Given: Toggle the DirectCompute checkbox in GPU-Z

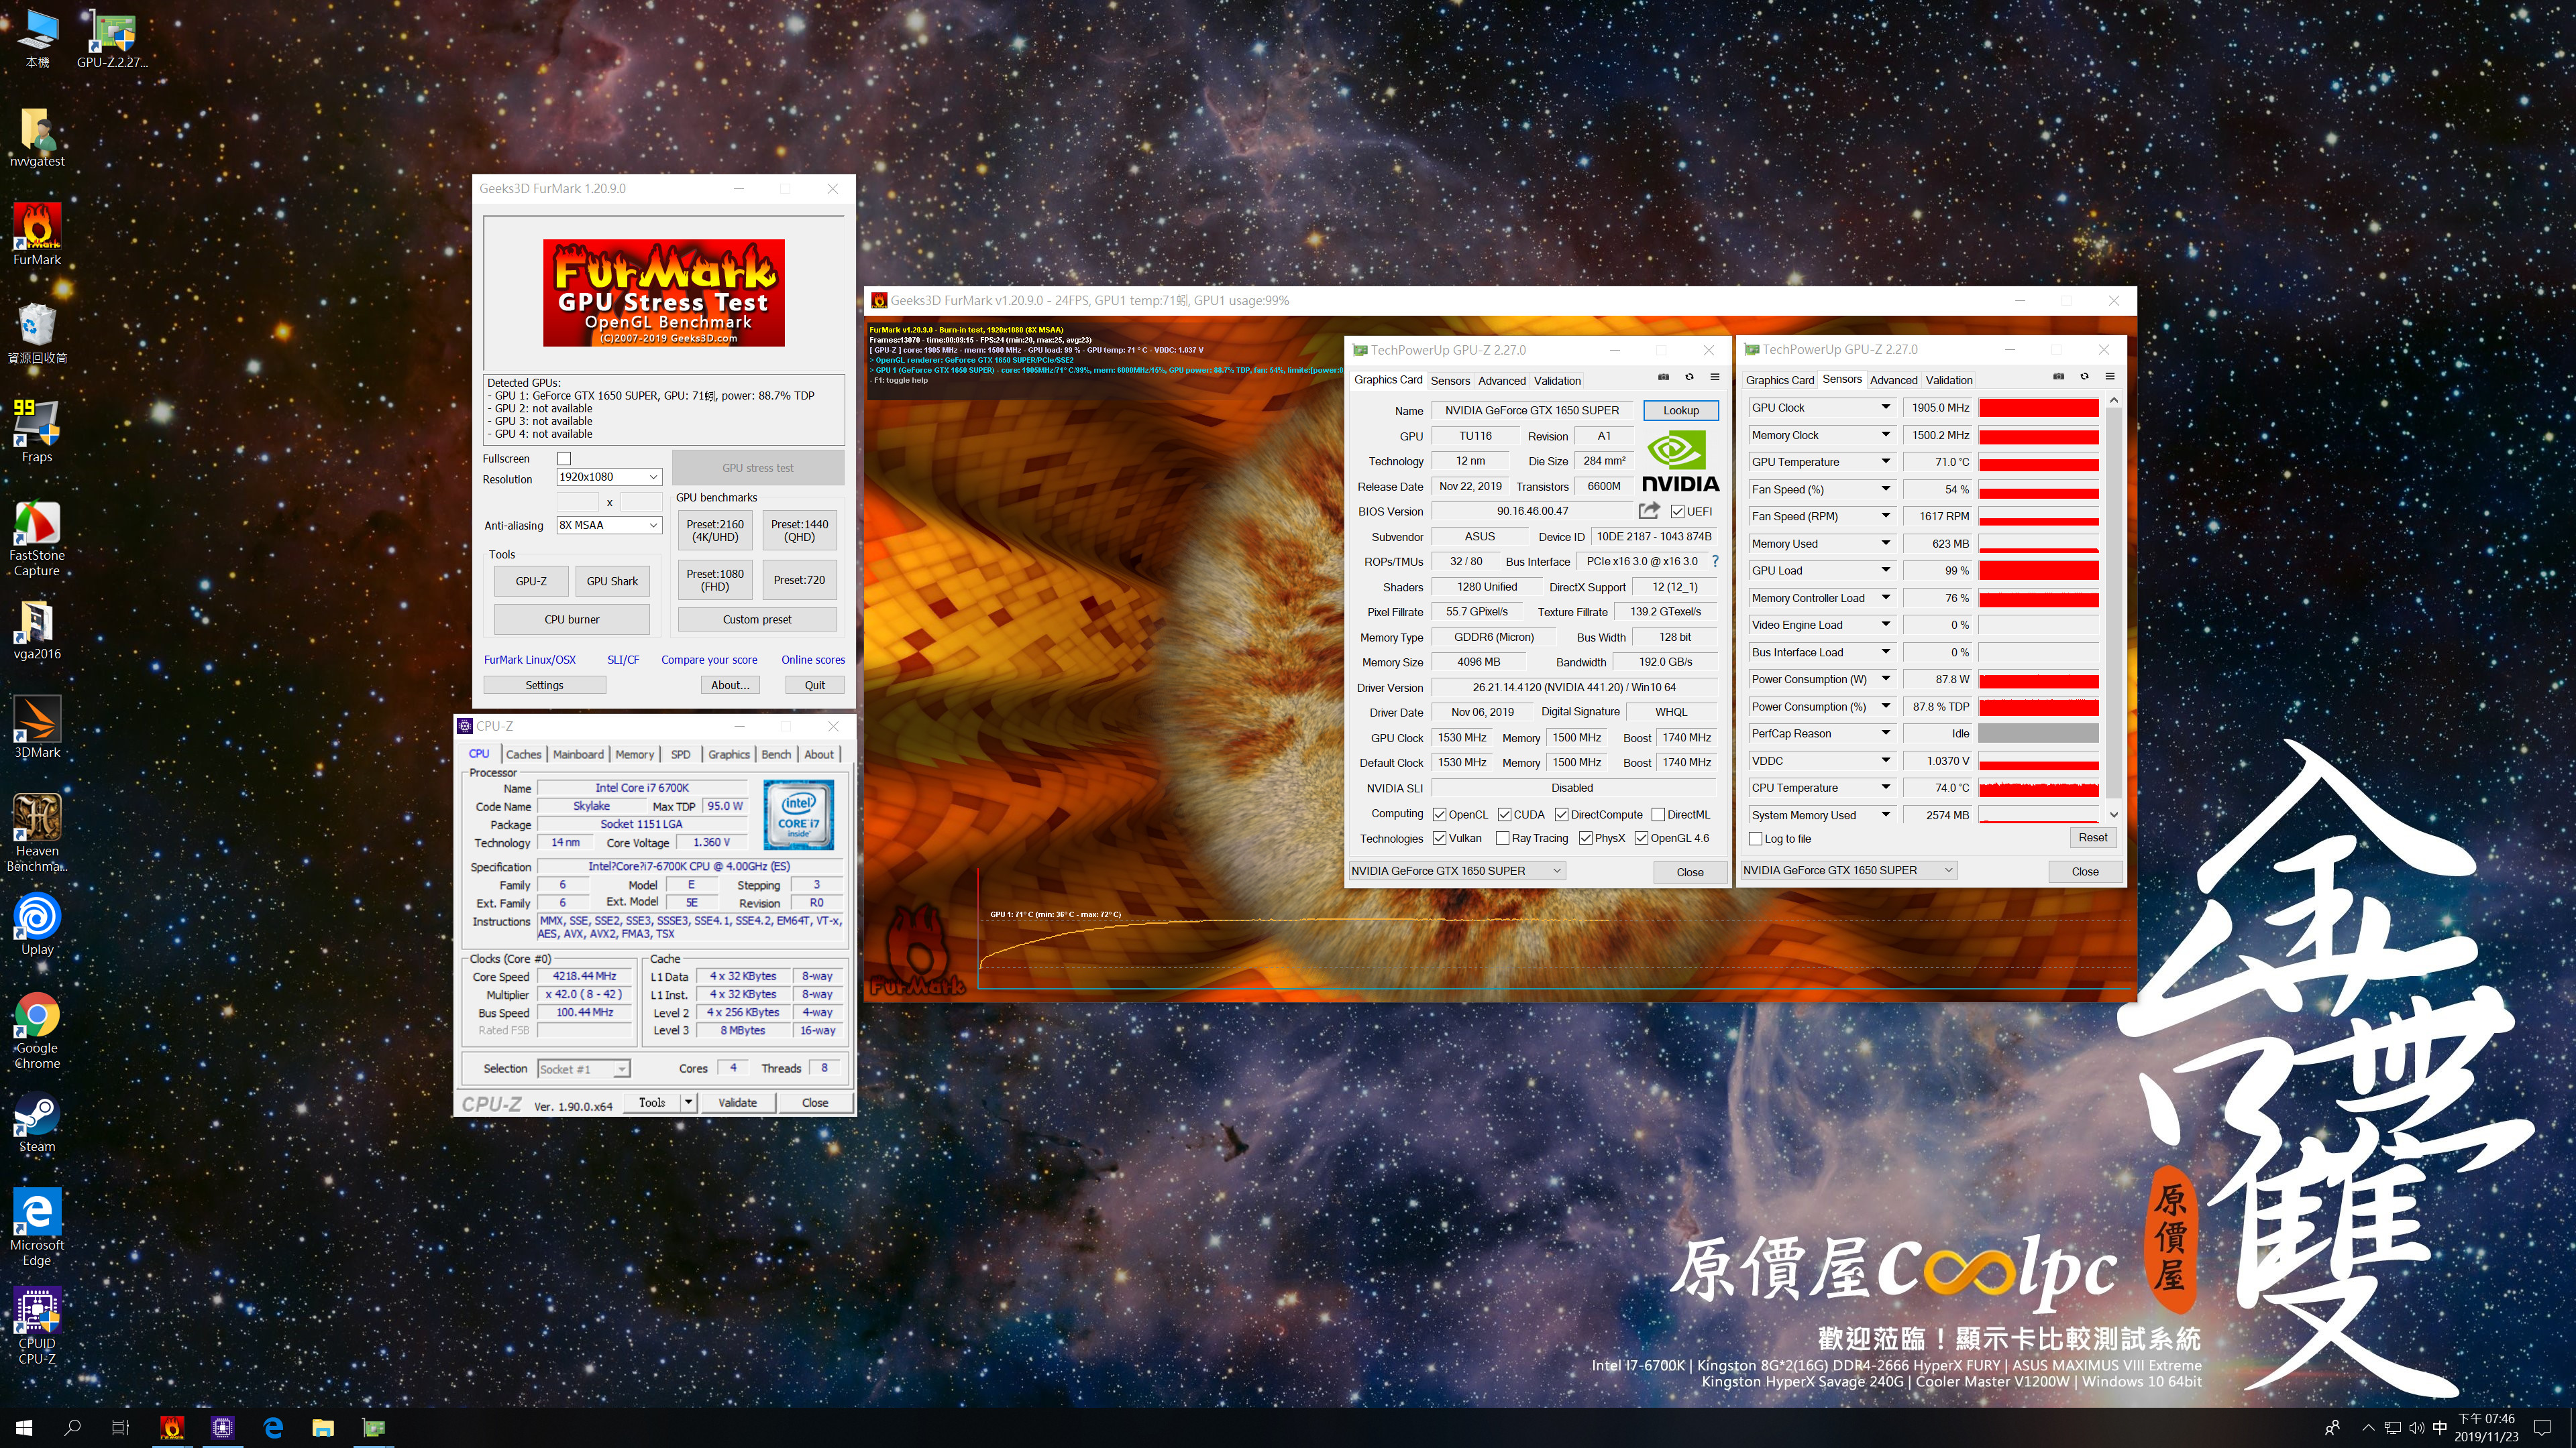Looking at the screenshot, I should tap(1561, 814).
